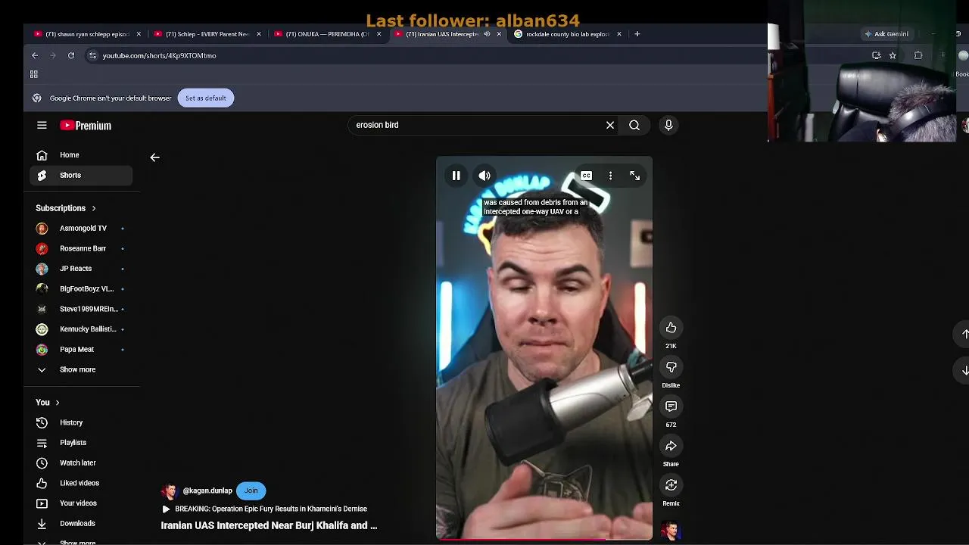
Task: Go to YouTube Premium home logo
Action: pyautogui.click(x=86, y=126)
